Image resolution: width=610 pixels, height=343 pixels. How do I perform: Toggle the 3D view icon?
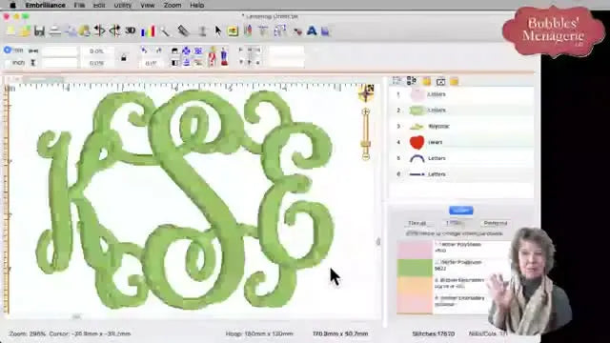130,30
